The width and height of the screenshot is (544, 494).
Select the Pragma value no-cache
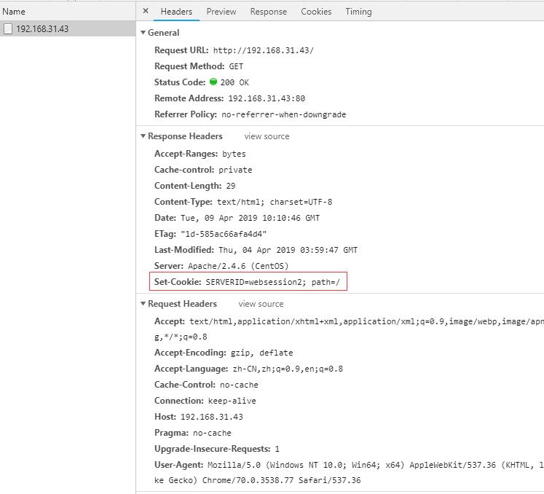click(x=212, y=433)
